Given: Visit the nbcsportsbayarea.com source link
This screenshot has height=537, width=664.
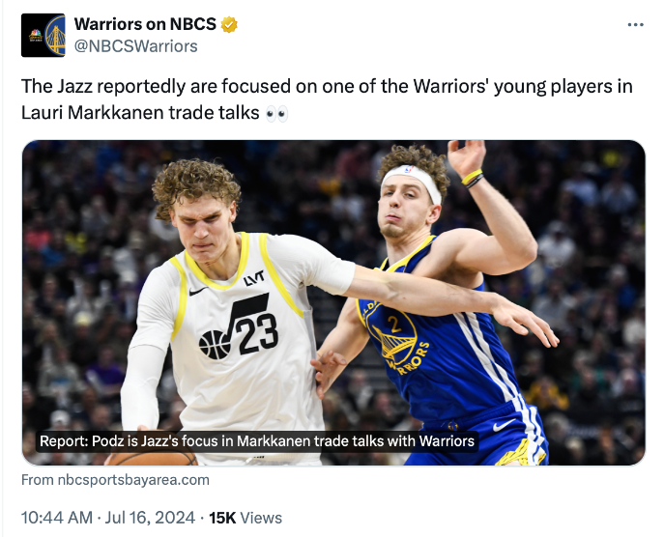Looking at the screenshot, I should [x=115, y=479].
